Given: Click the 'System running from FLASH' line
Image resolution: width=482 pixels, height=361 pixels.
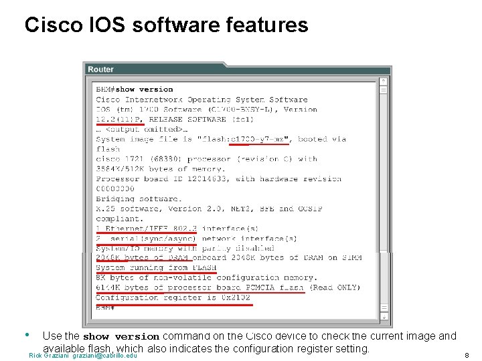Looking at the screenshot, I should (156, 267).
